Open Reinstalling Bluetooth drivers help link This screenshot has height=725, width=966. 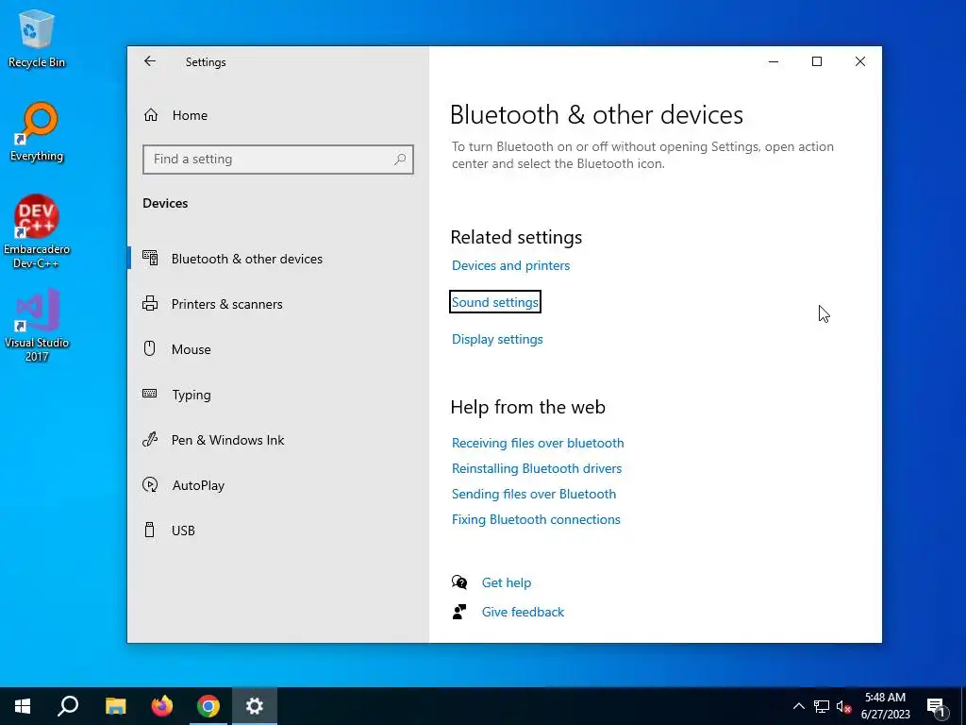pyautogui.click(x=537, y=468)
